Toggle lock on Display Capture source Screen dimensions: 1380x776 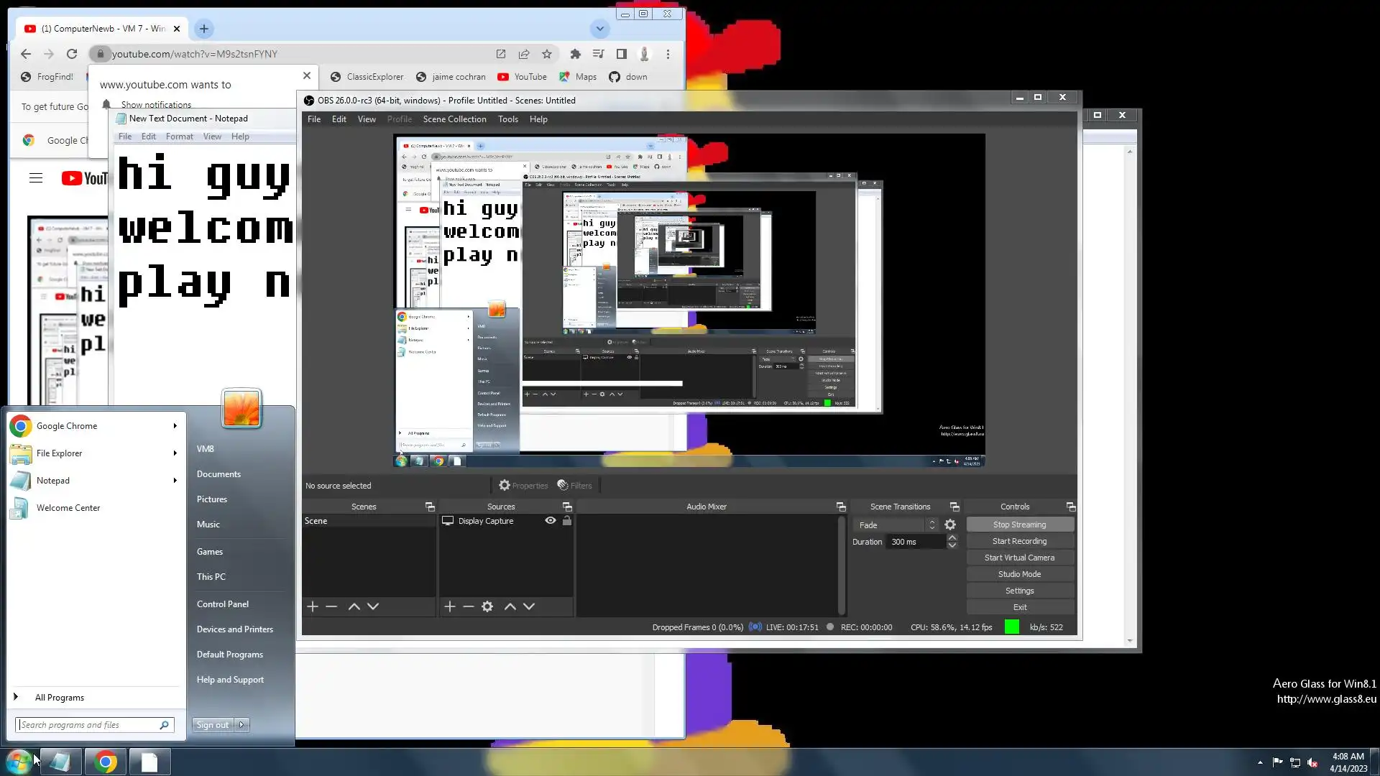click(567, 521)
